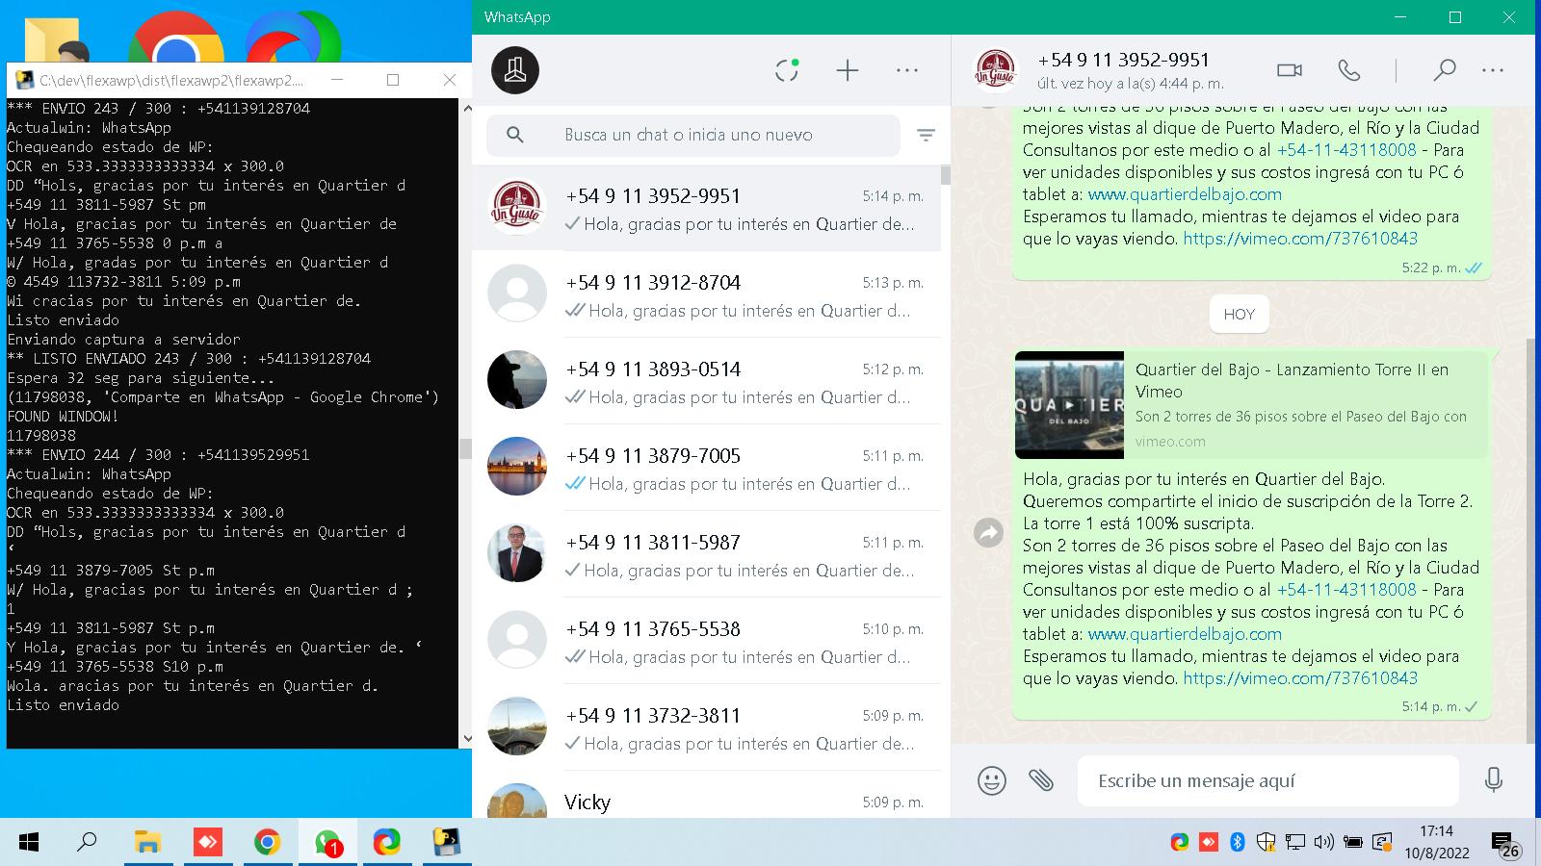The height and width of the screenshot is (866, 1541).
Task: Open the Windows Start menu
Action: (x=29, y=843)
